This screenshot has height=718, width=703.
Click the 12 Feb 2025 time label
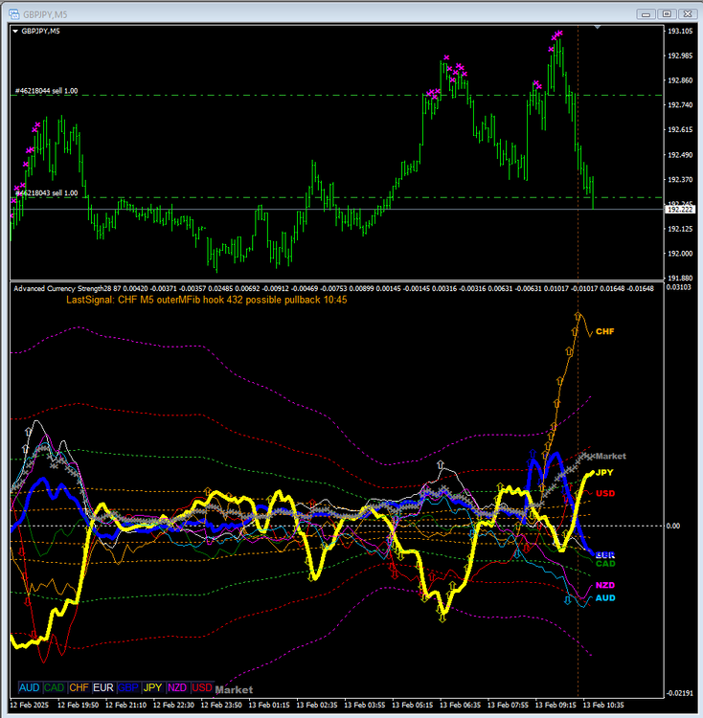[29, 706]
